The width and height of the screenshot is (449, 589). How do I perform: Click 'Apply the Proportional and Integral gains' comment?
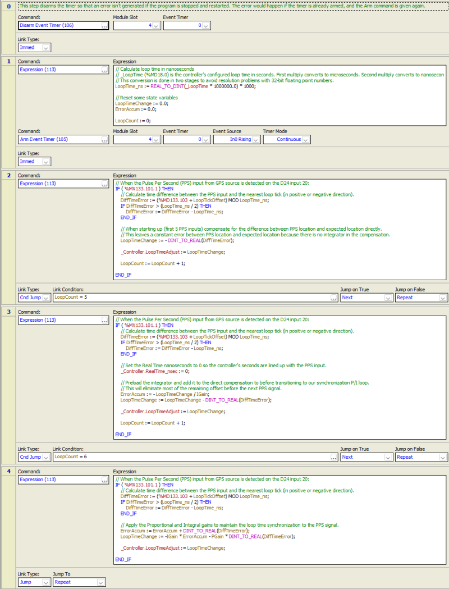pos(230,525)
